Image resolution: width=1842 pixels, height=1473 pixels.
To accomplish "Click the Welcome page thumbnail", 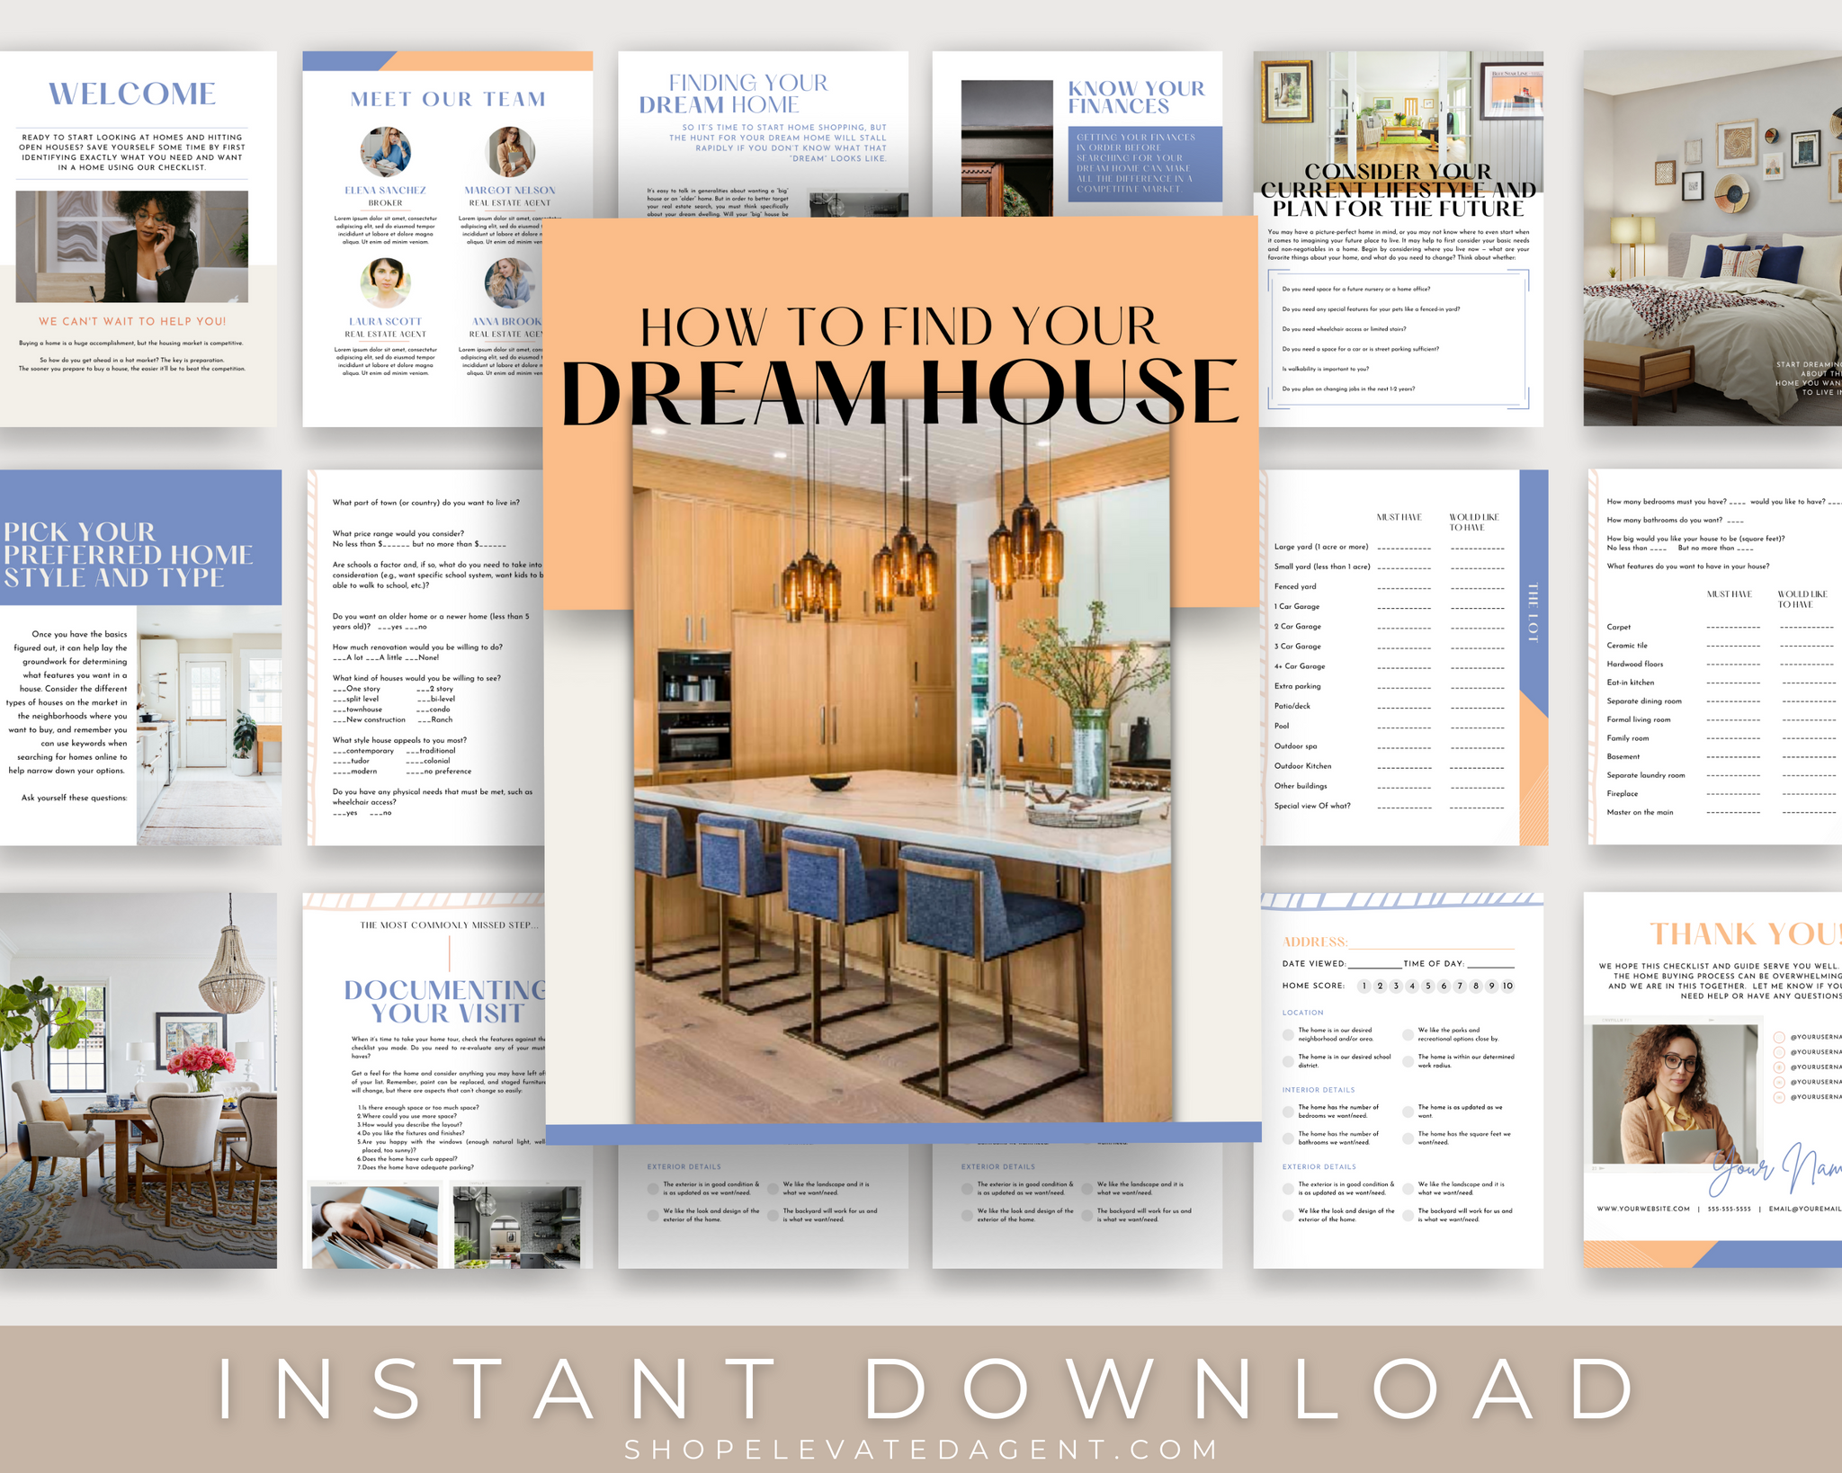I will point(138,238).
